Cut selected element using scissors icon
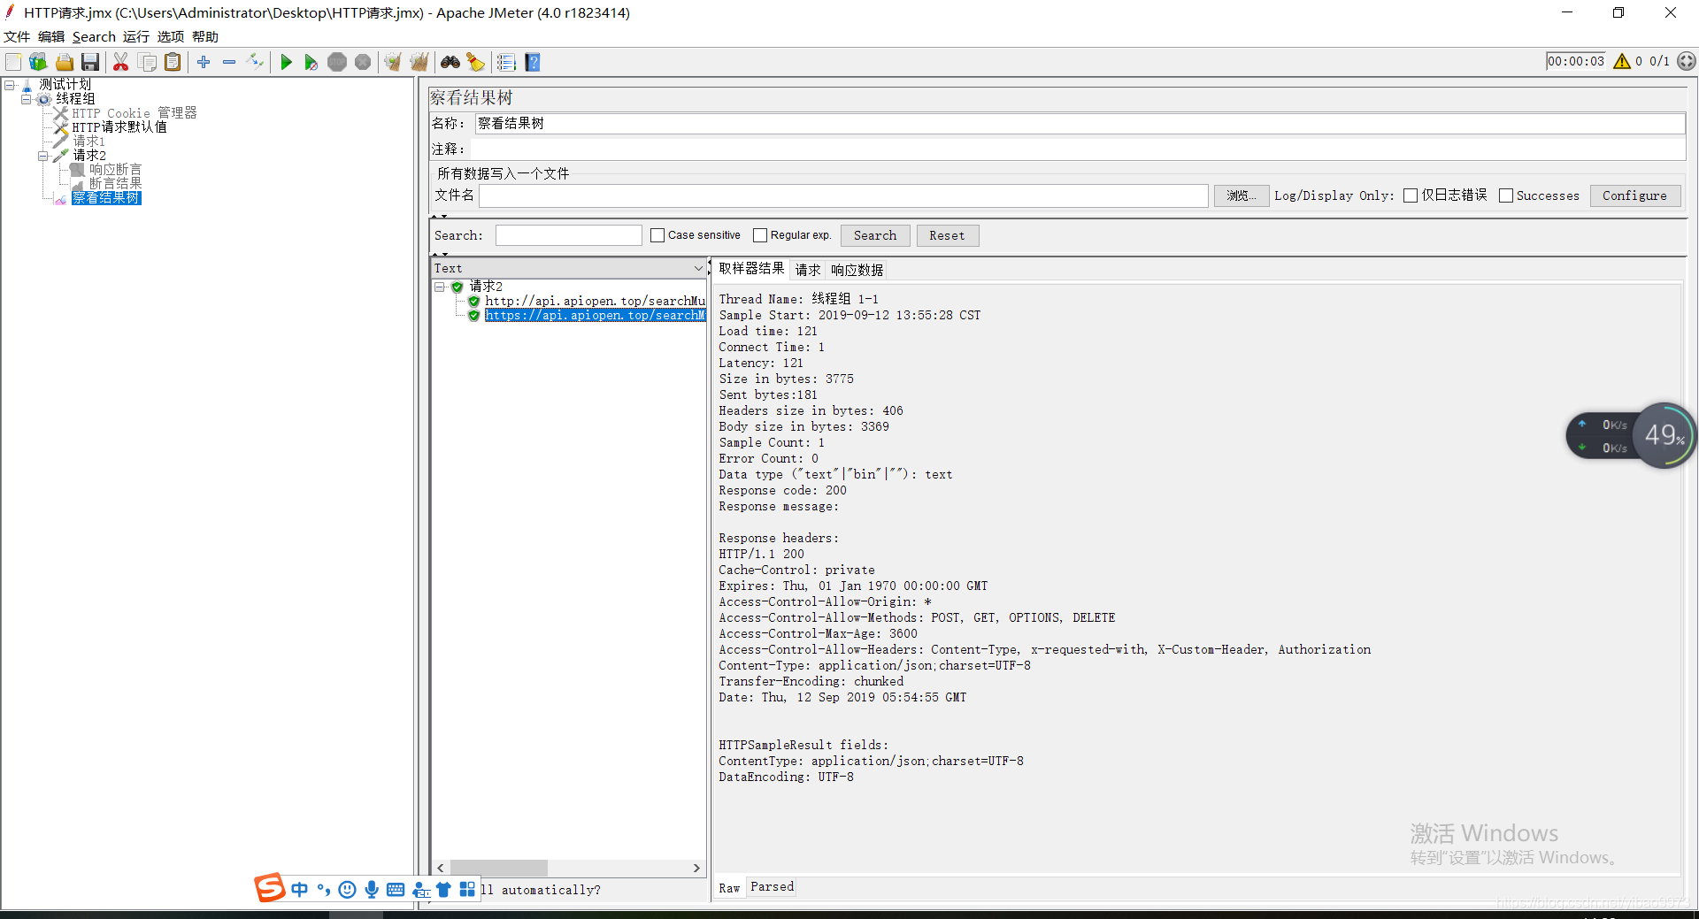This screenshot has width=1699, height=919. (x=121, y=62)
